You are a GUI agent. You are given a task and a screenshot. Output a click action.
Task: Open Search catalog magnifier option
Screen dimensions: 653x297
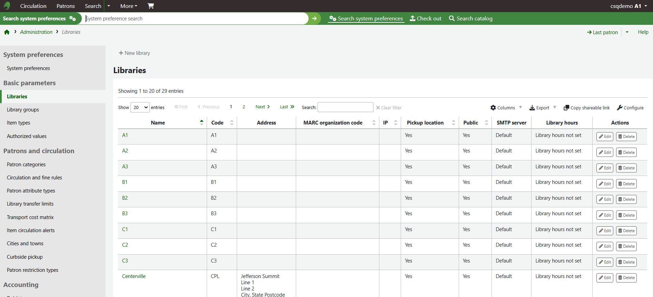coord(471,19)
